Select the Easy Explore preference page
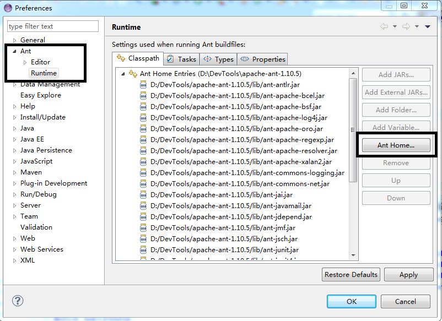 point(41,95)
